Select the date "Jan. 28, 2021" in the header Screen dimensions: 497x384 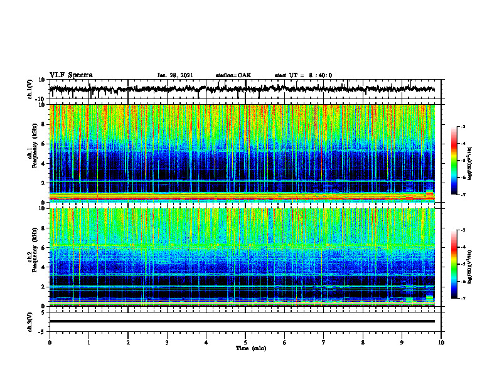(x=175, y=75)
